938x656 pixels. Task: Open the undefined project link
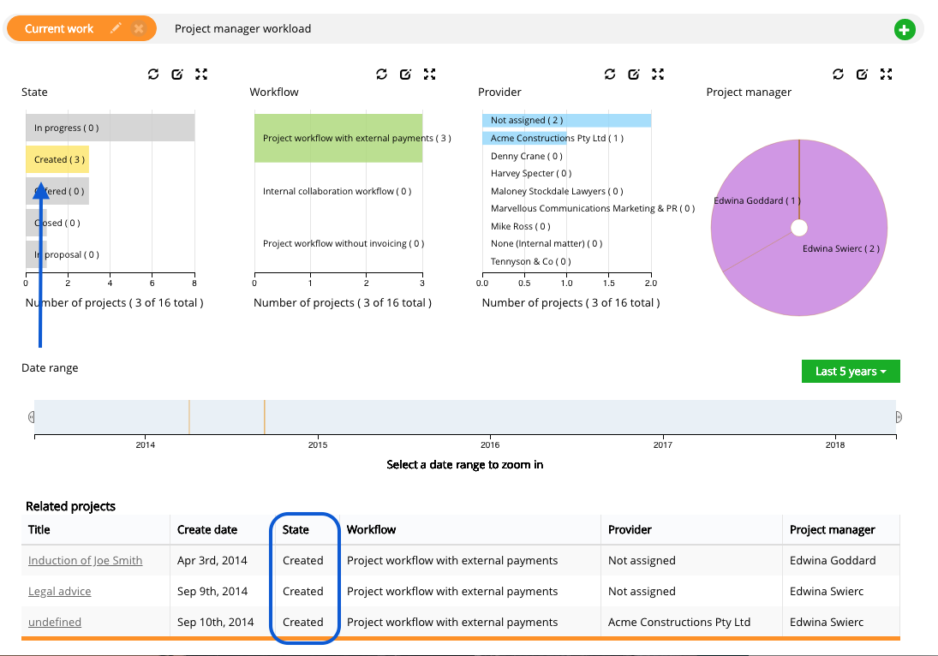click(54, 623)
